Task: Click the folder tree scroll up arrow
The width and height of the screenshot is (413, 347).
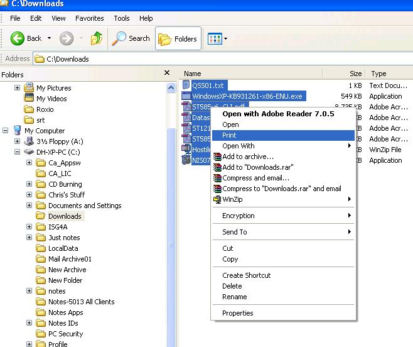Action: (x=171, y=87)
